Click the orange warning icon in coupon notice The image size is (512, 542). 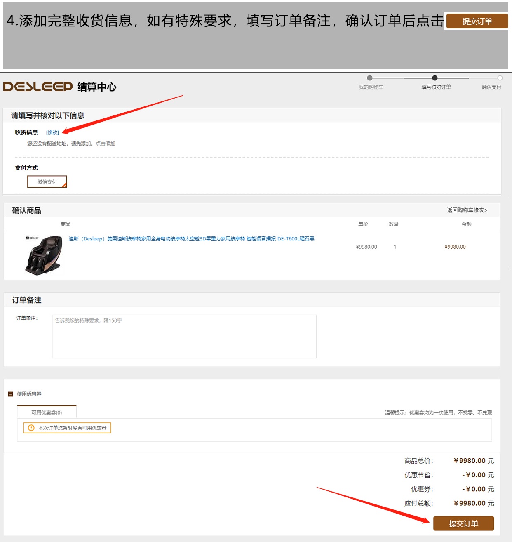tap(31, 428)
